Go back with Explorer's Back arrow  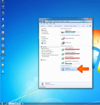point(41,21)
